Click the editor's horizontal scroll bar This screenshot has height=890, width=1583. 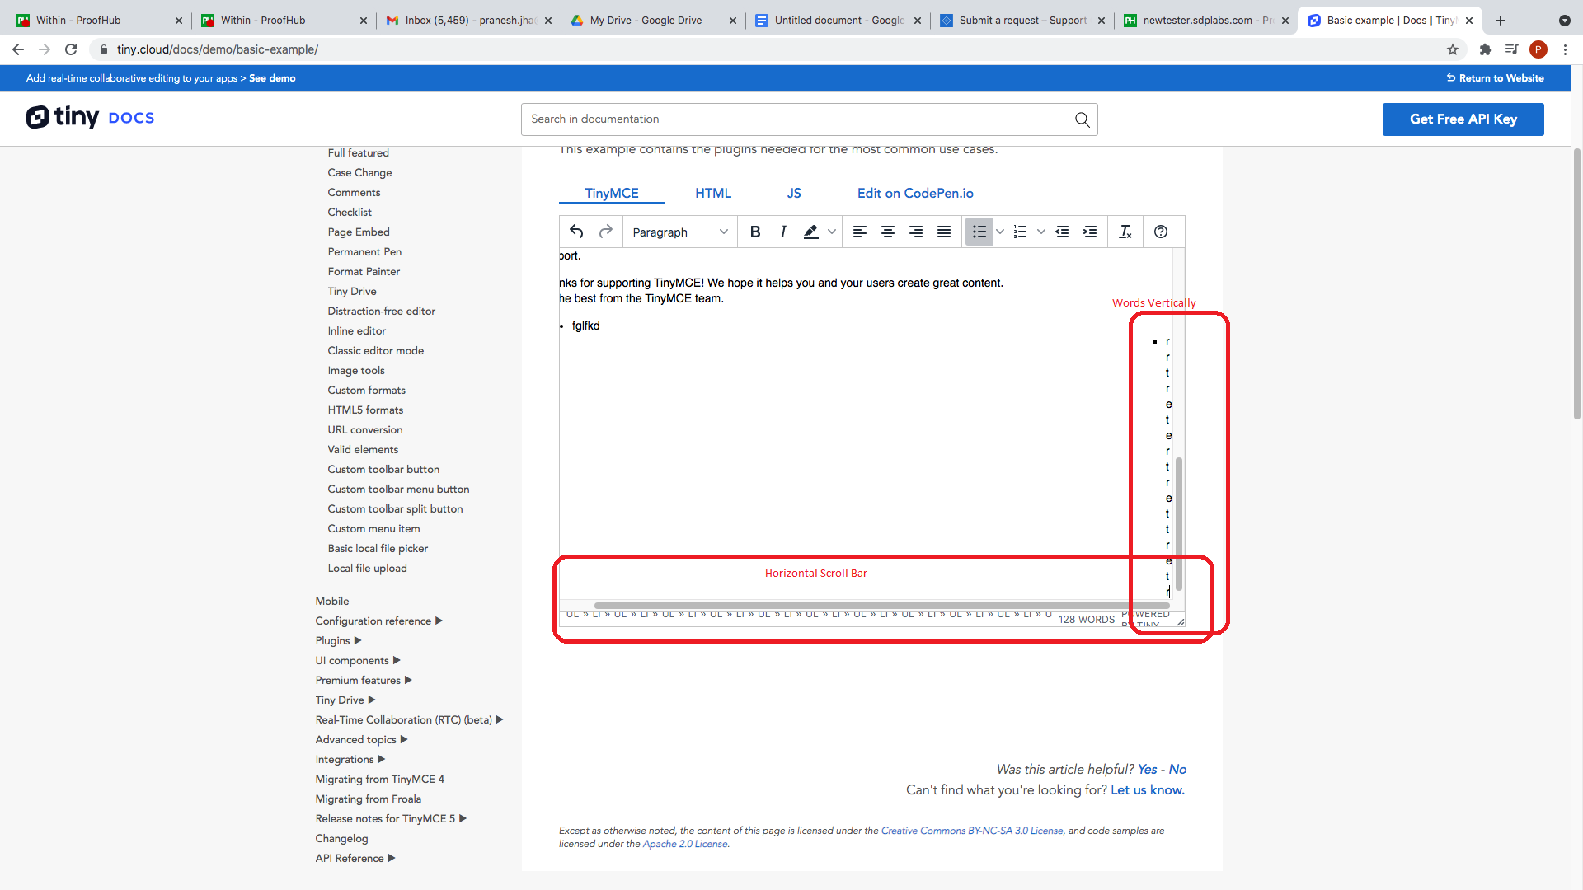click(x=881, y=606)
